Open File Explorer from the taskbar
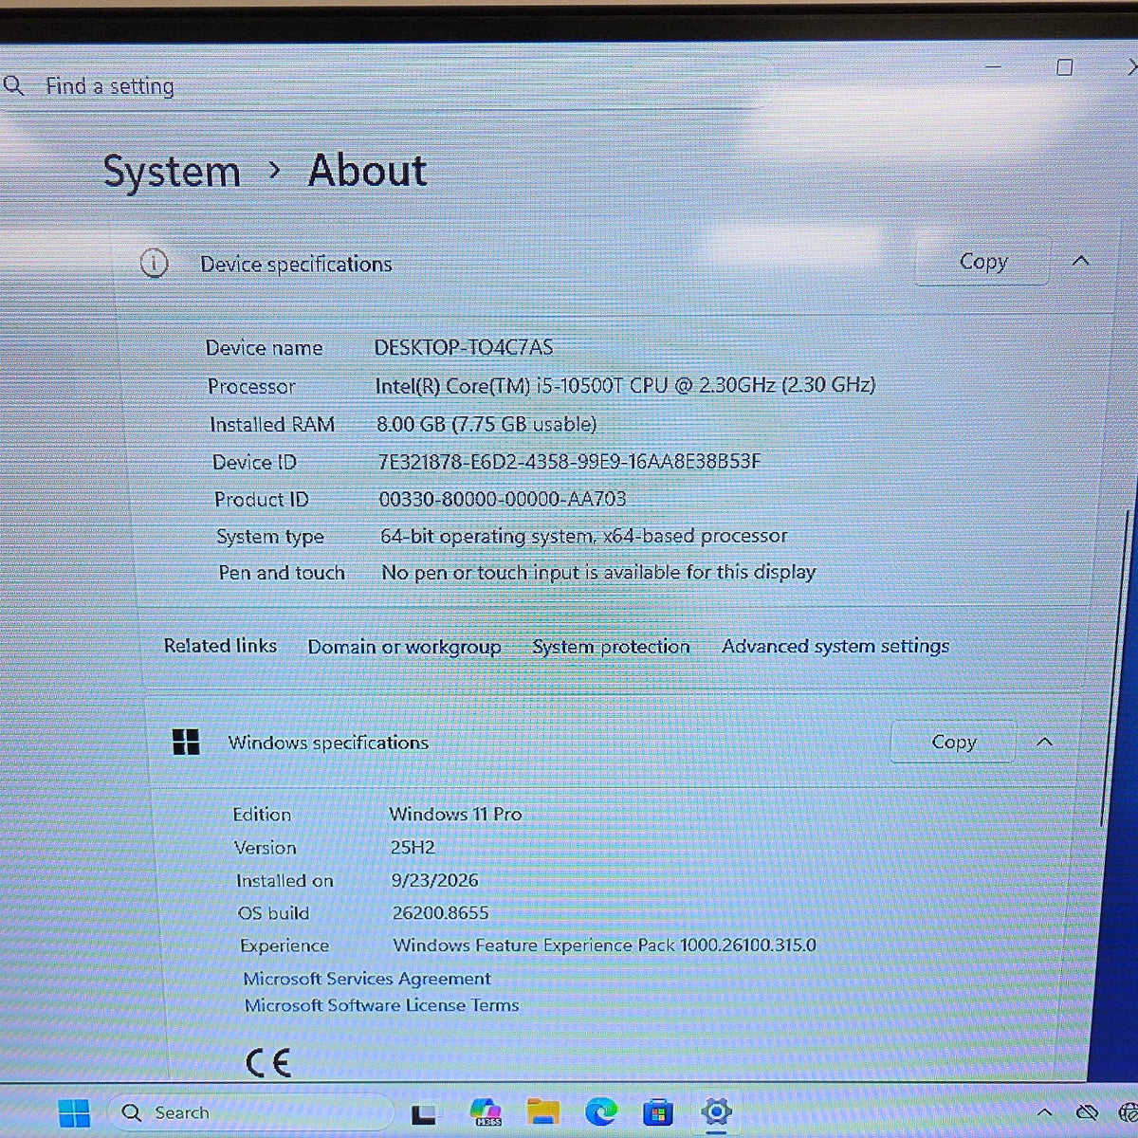 543,1112
